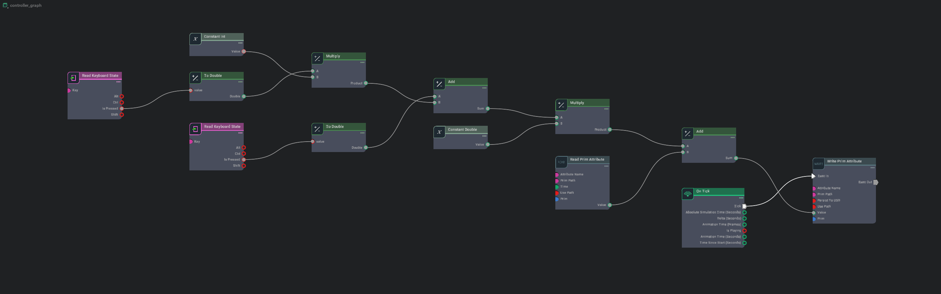This screenshot has height=294, width=941.
Task: Click the Write Prim Attribute WRITE icon
Action: (819, 164)
